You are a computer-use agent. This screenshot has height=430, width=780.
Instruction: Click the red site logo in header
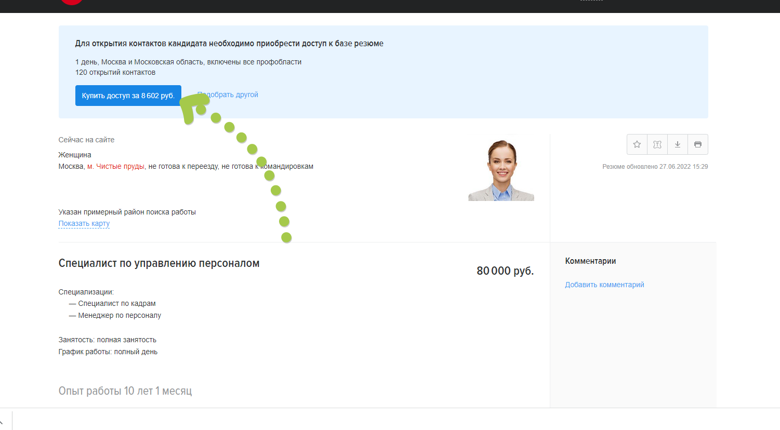(x=72, y=2)
